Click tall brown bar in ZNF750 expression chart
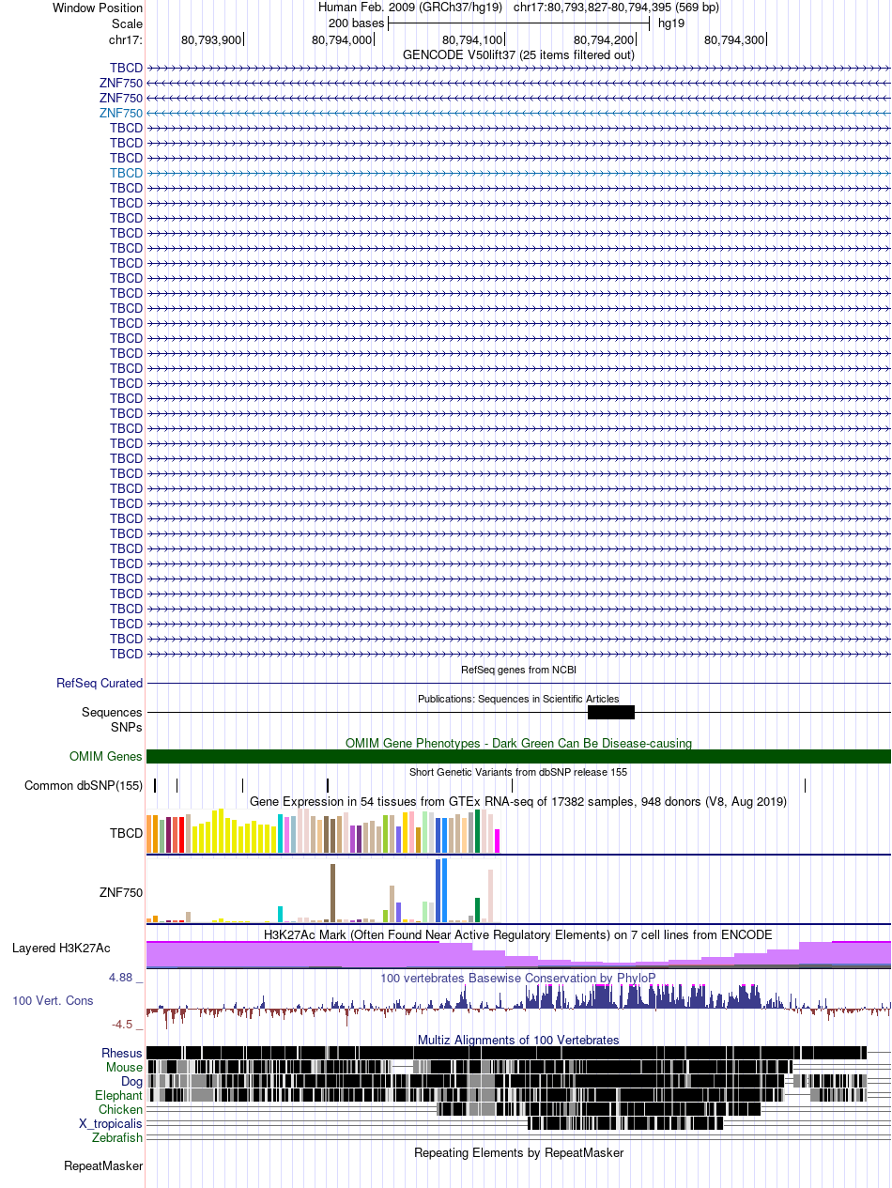Viewport: 892px width, 1188px height. pos(332,892)
